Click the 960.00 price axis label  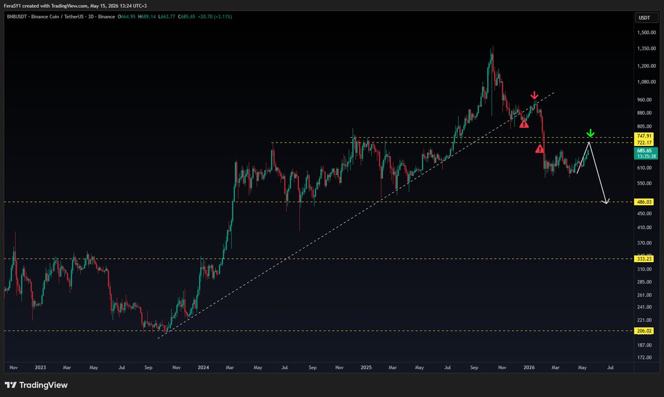click(x=645, y=100)
